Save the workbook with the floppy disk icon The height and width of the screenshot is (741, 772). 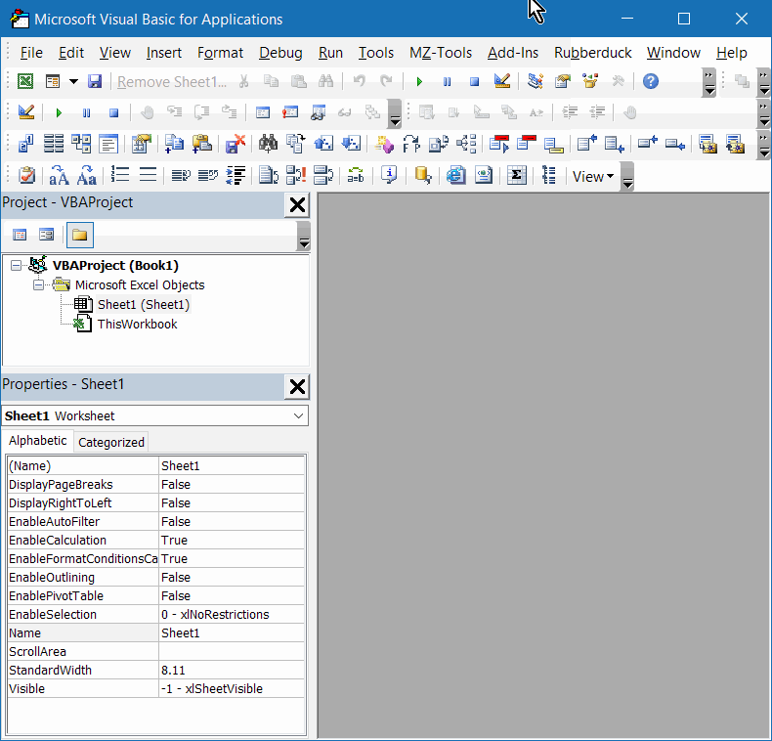pos(95,81)
